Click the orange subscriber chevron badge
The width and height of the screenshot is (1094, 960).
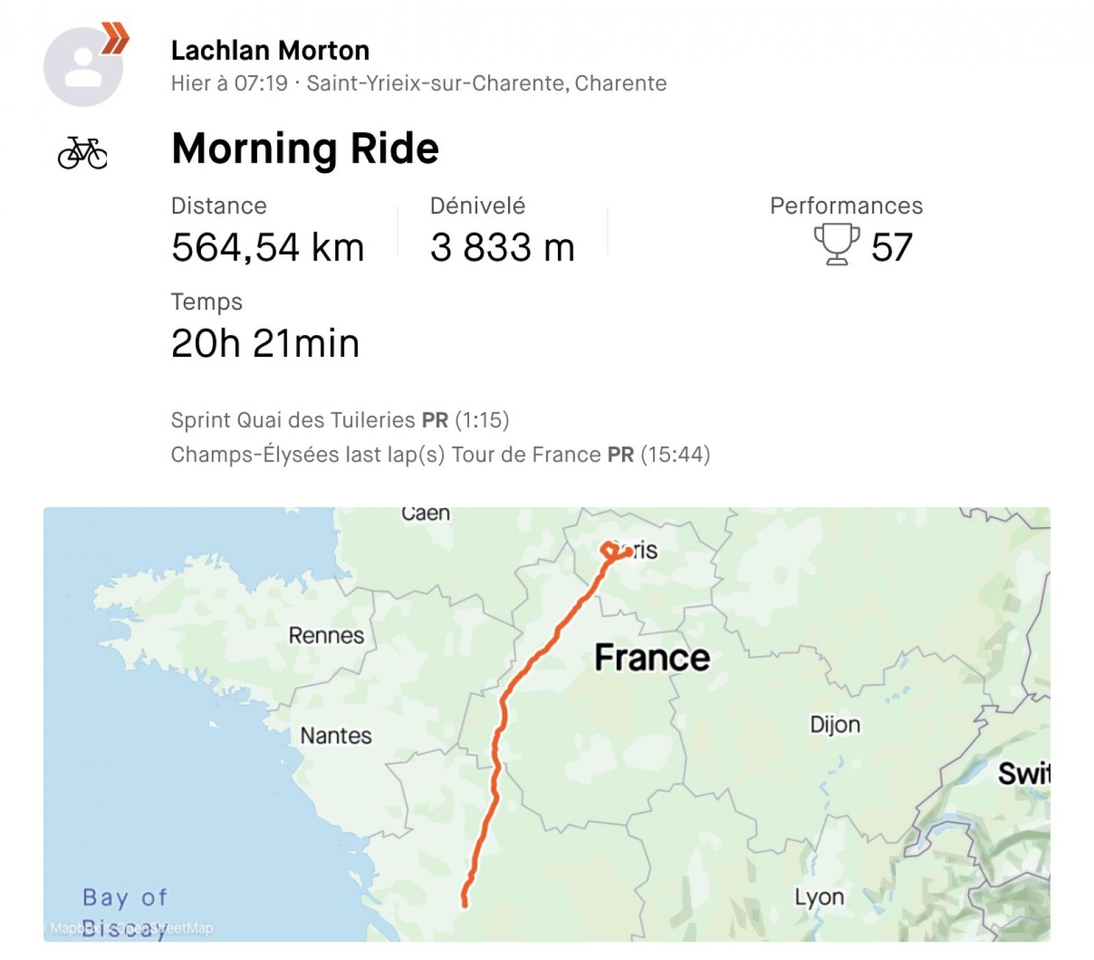(x=115, y=38)
